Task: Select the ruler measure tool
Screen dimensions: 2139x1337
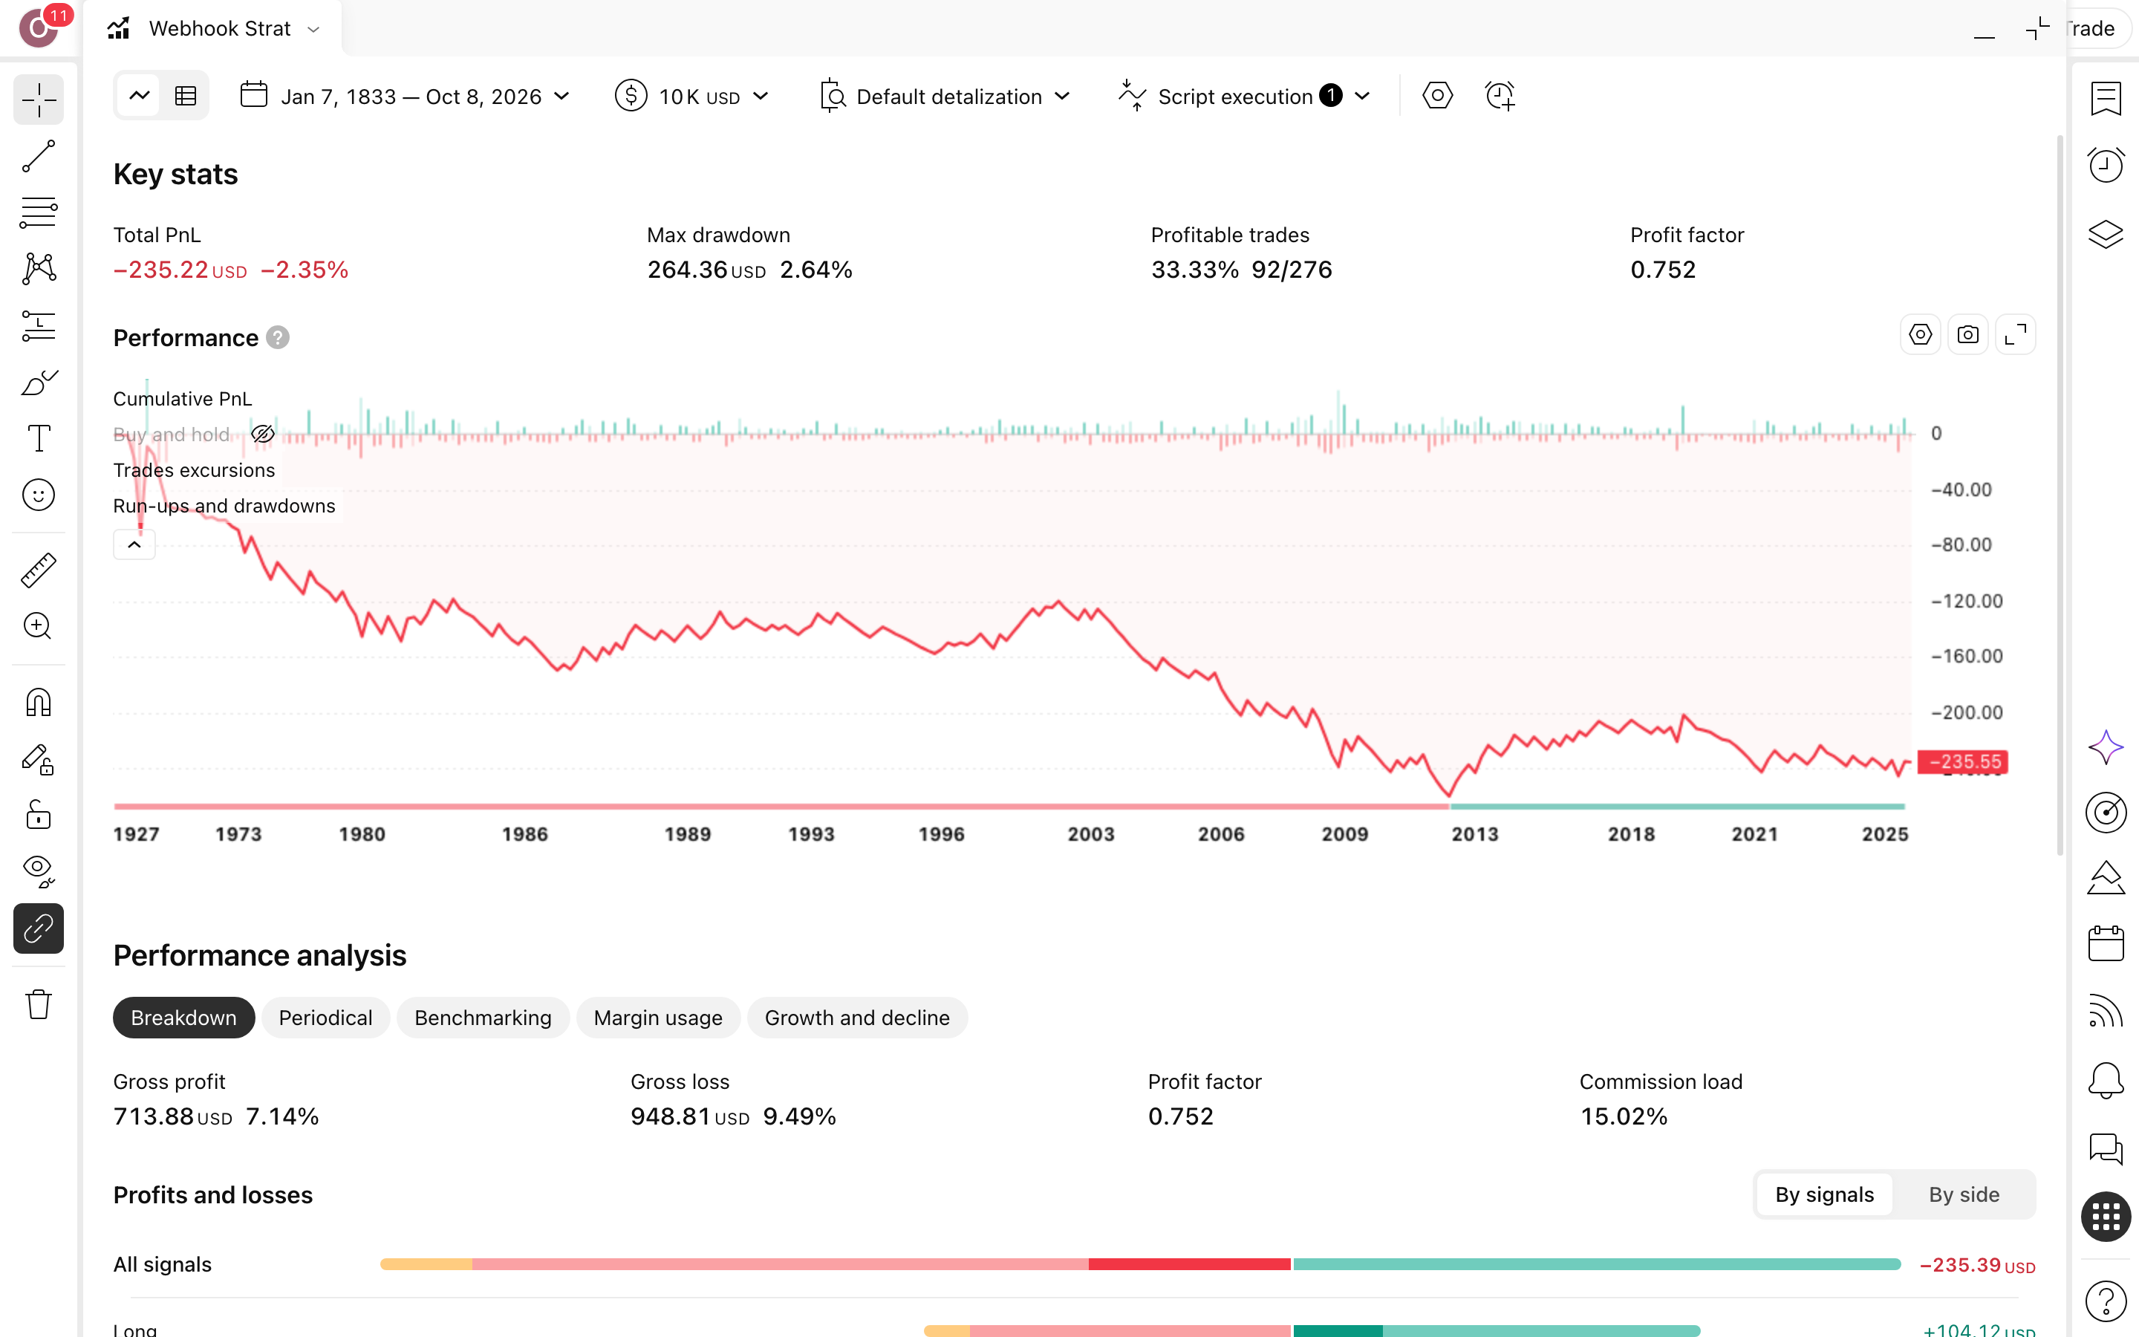Action: pyautogui.click(x=39, y=570)
